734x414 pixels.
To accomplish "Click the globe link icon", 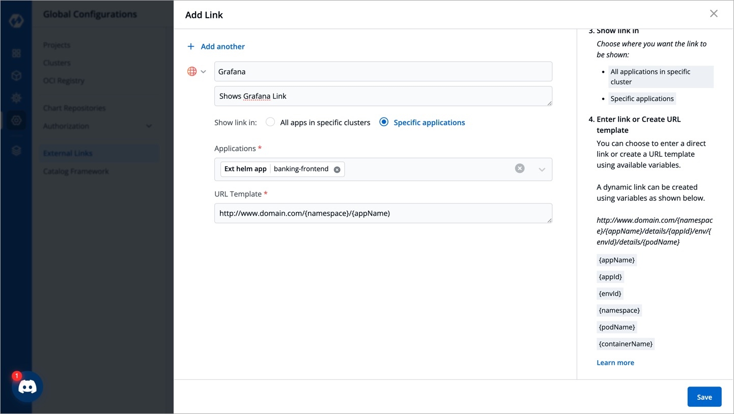I will (x=192, y=72).
